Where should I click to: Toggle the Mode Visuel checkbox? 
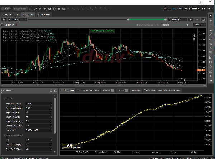coord(3,25)
